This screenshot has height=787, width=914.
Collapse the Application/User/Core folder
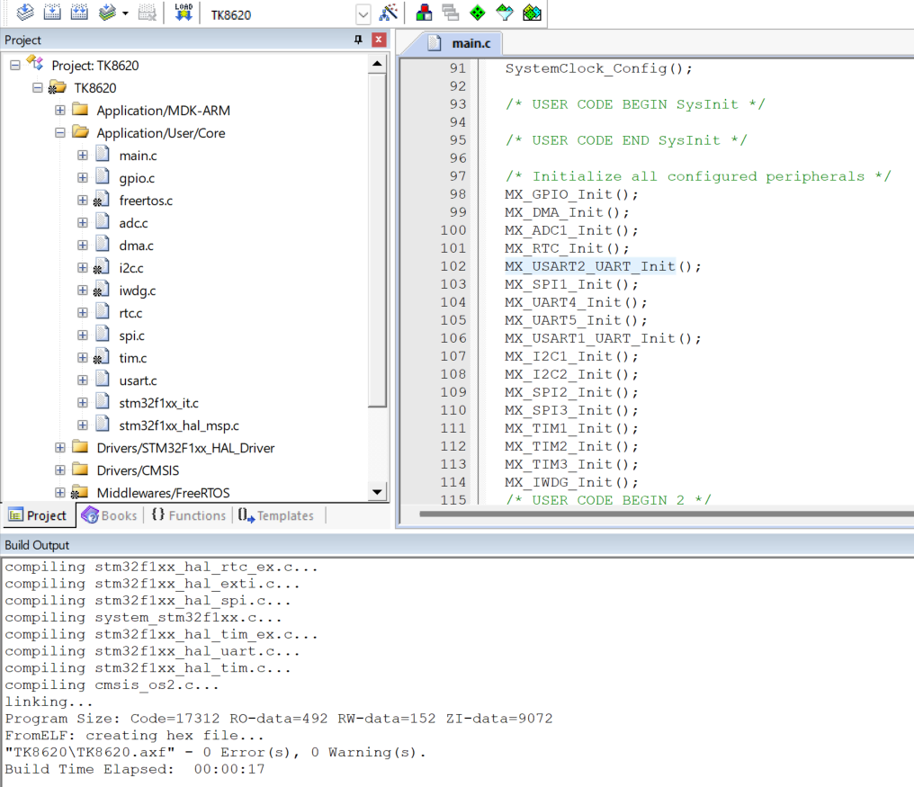[60, 132]
